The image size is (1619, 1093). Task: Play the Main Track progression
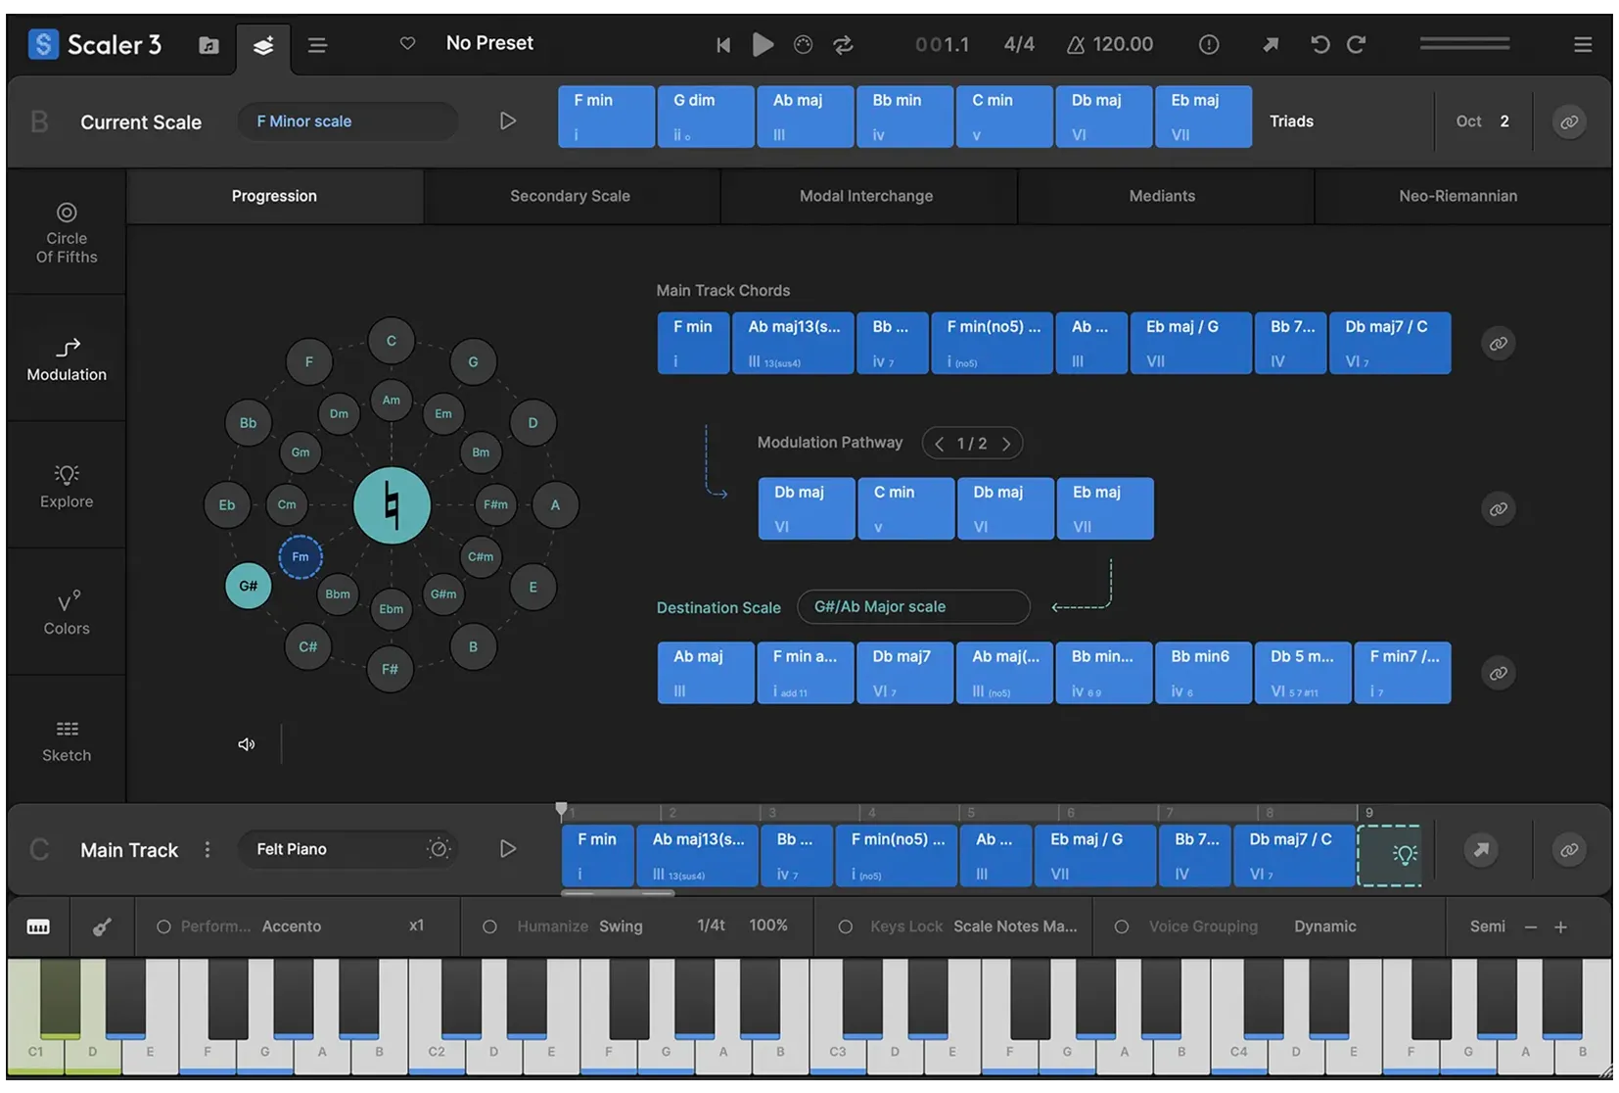507,849
